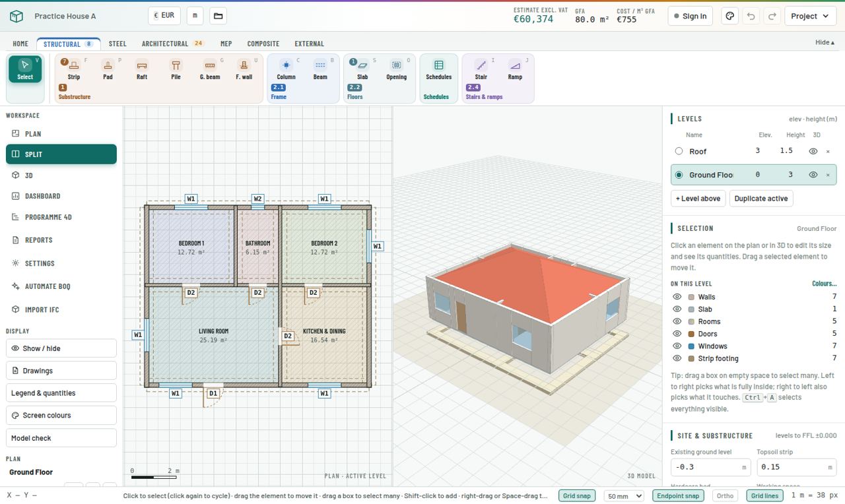Open the Home tab
This screenshot has height=504, width=845.
click(20, 44)
